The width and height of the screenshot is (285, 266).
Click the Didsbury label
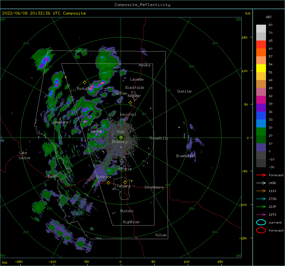(x=119, y=142)
